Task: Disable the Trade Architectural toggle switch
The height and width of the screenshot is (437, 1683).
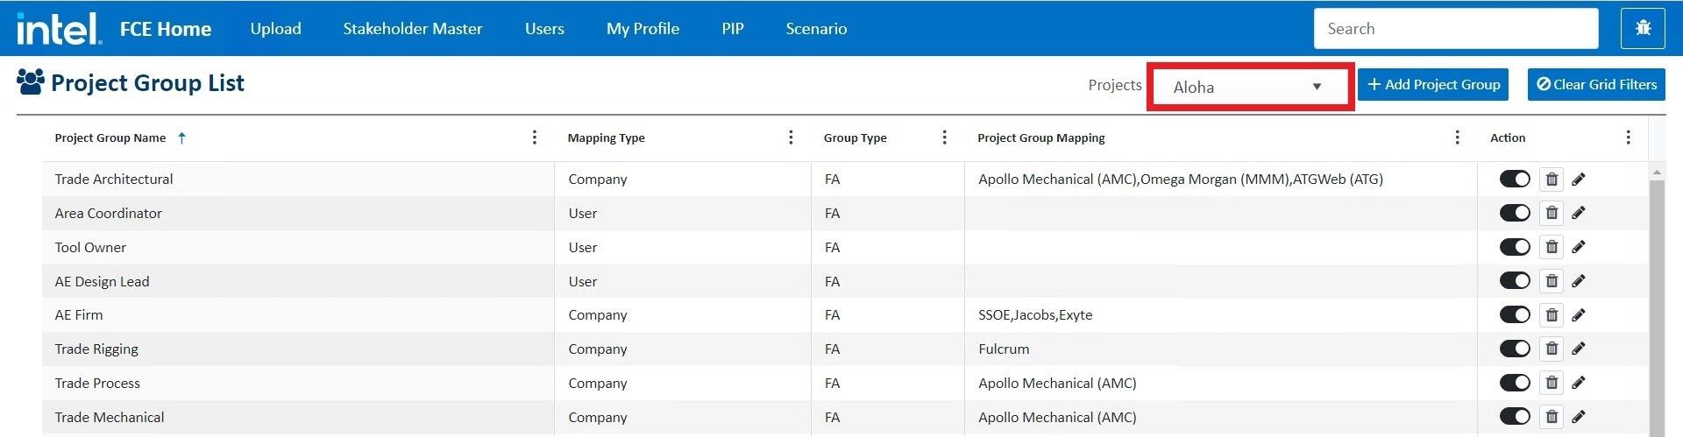Action: (1515, 180)
